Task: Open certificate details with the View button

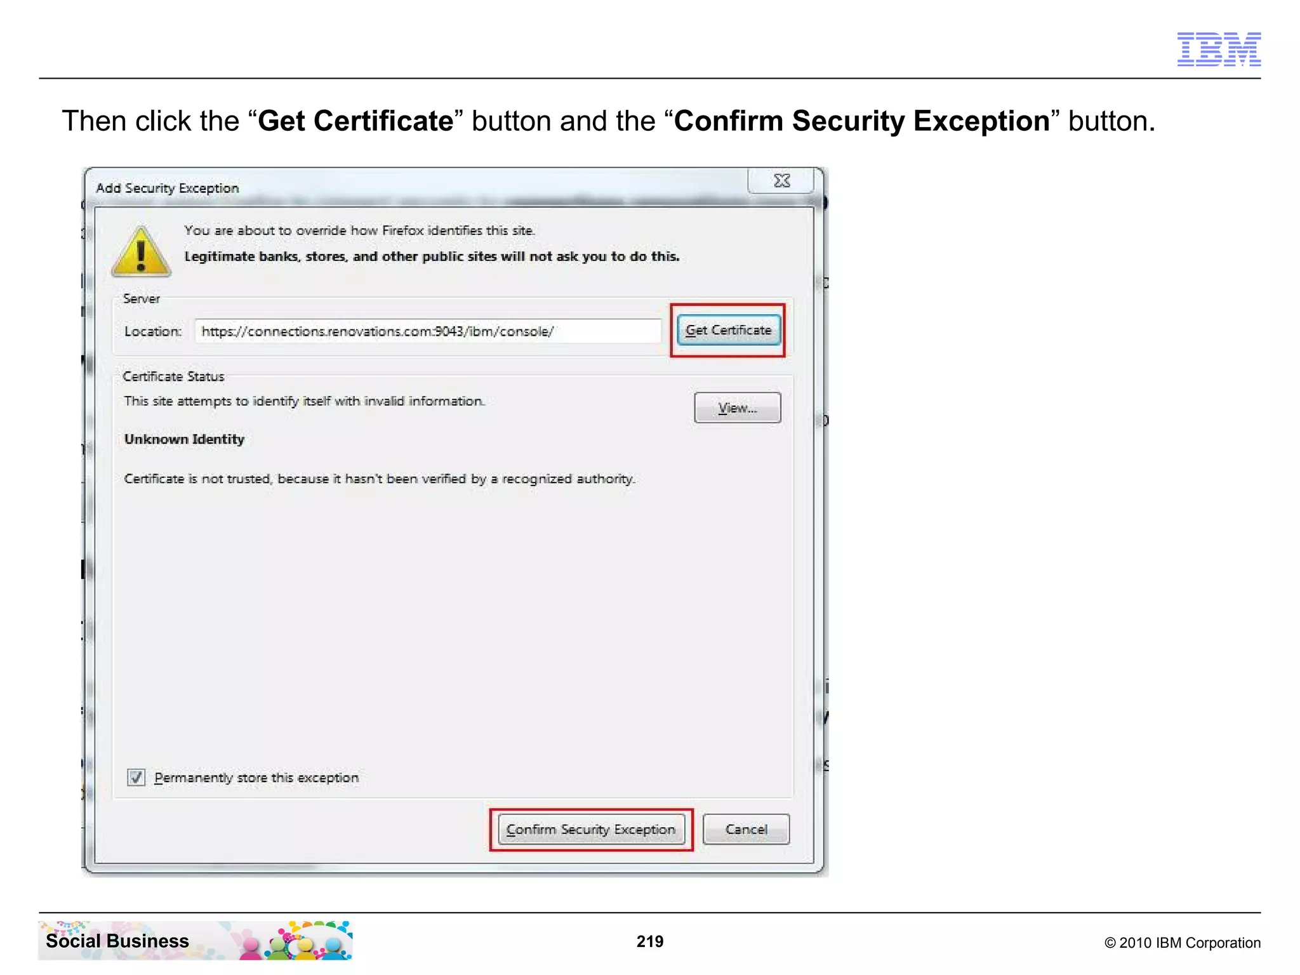Action: (737, 408)
